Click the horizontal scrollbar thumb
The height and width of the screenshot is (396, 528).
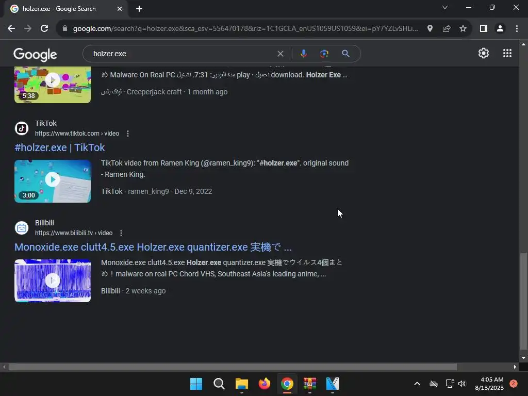(233, 367)
